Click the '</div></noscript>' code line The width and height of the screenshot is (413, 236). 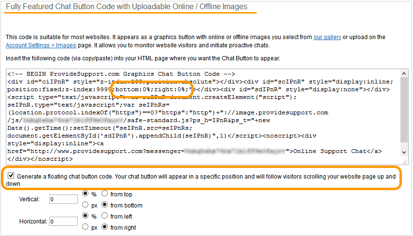pyautogui.click(x=40, y=159)
